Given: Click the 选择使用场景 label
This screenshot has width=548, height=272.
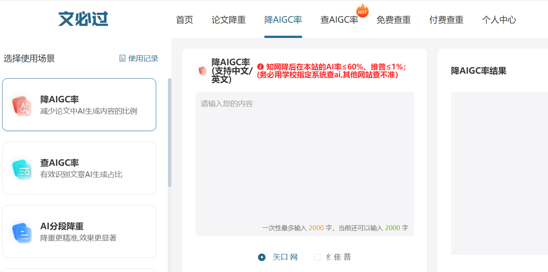Looking at the screenshot, I should tap(29, 58).
